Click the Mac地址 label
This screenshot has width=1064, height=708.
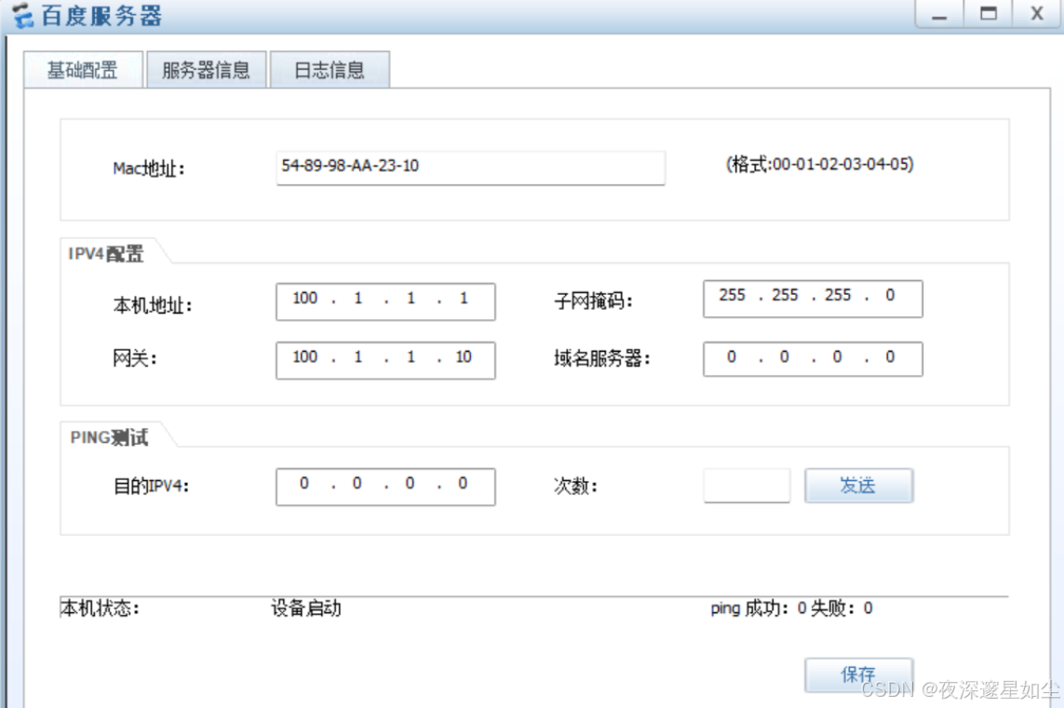tap(149, 168)
